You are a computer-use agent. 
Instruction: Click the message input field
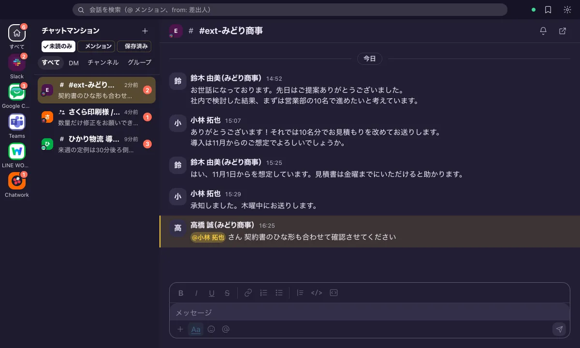370,312
